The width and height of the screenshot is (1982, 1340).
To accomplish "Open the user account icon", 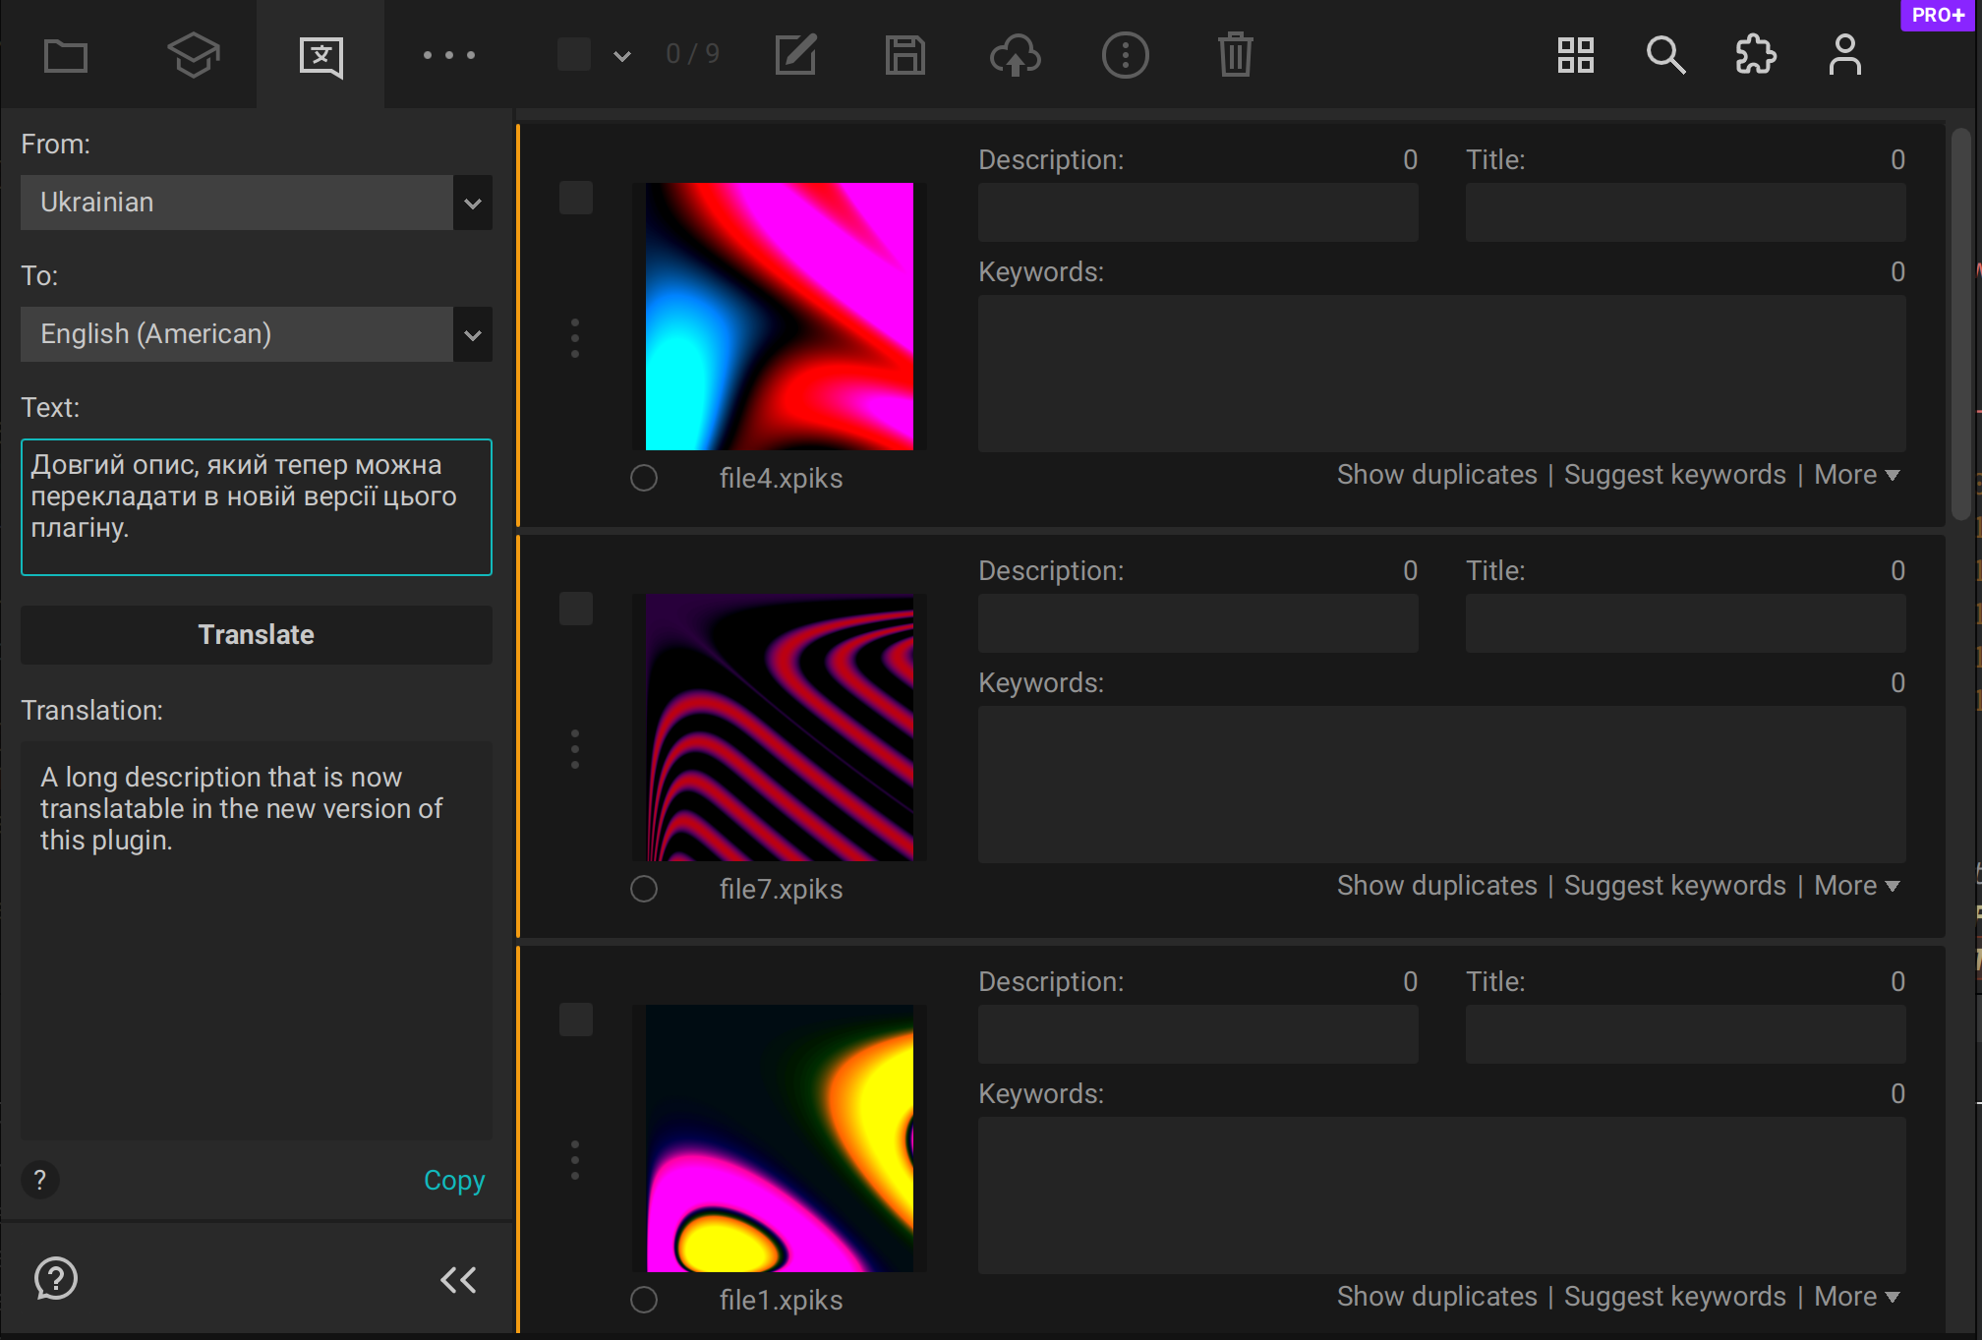I will (1844, 55).
